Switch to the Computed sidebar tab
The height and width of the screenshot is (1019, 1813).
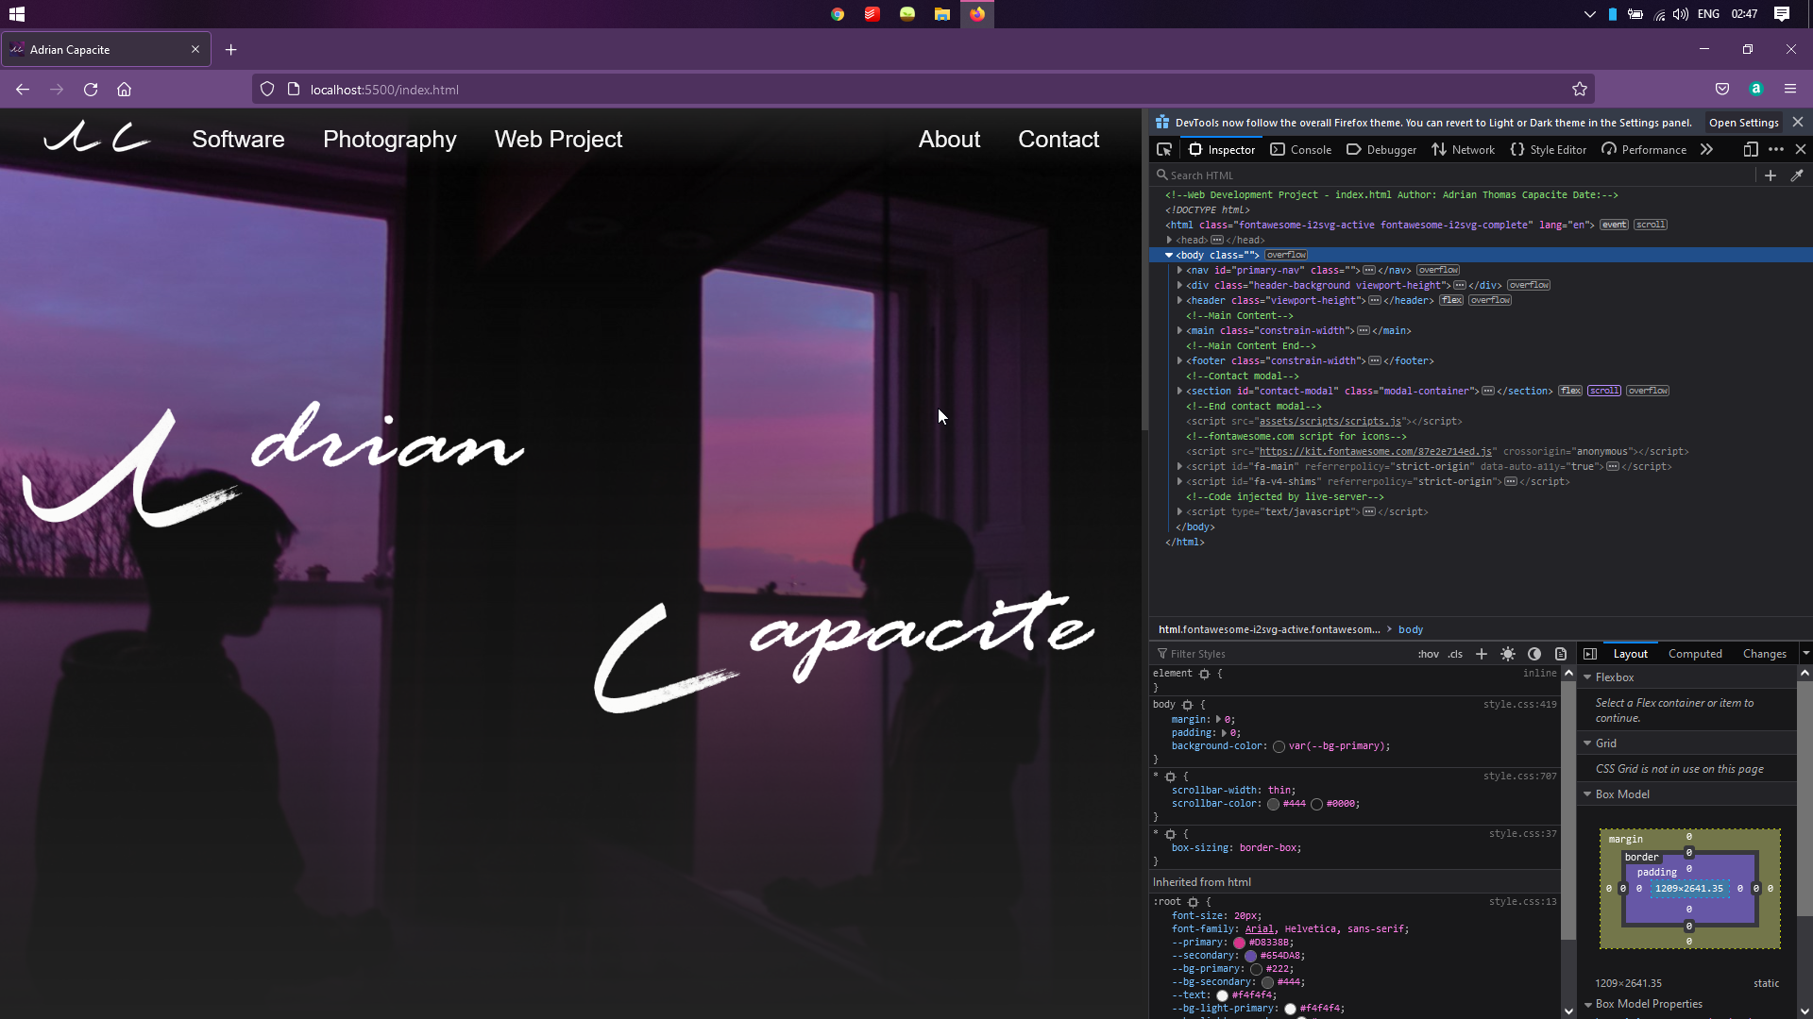(1695, 654)
